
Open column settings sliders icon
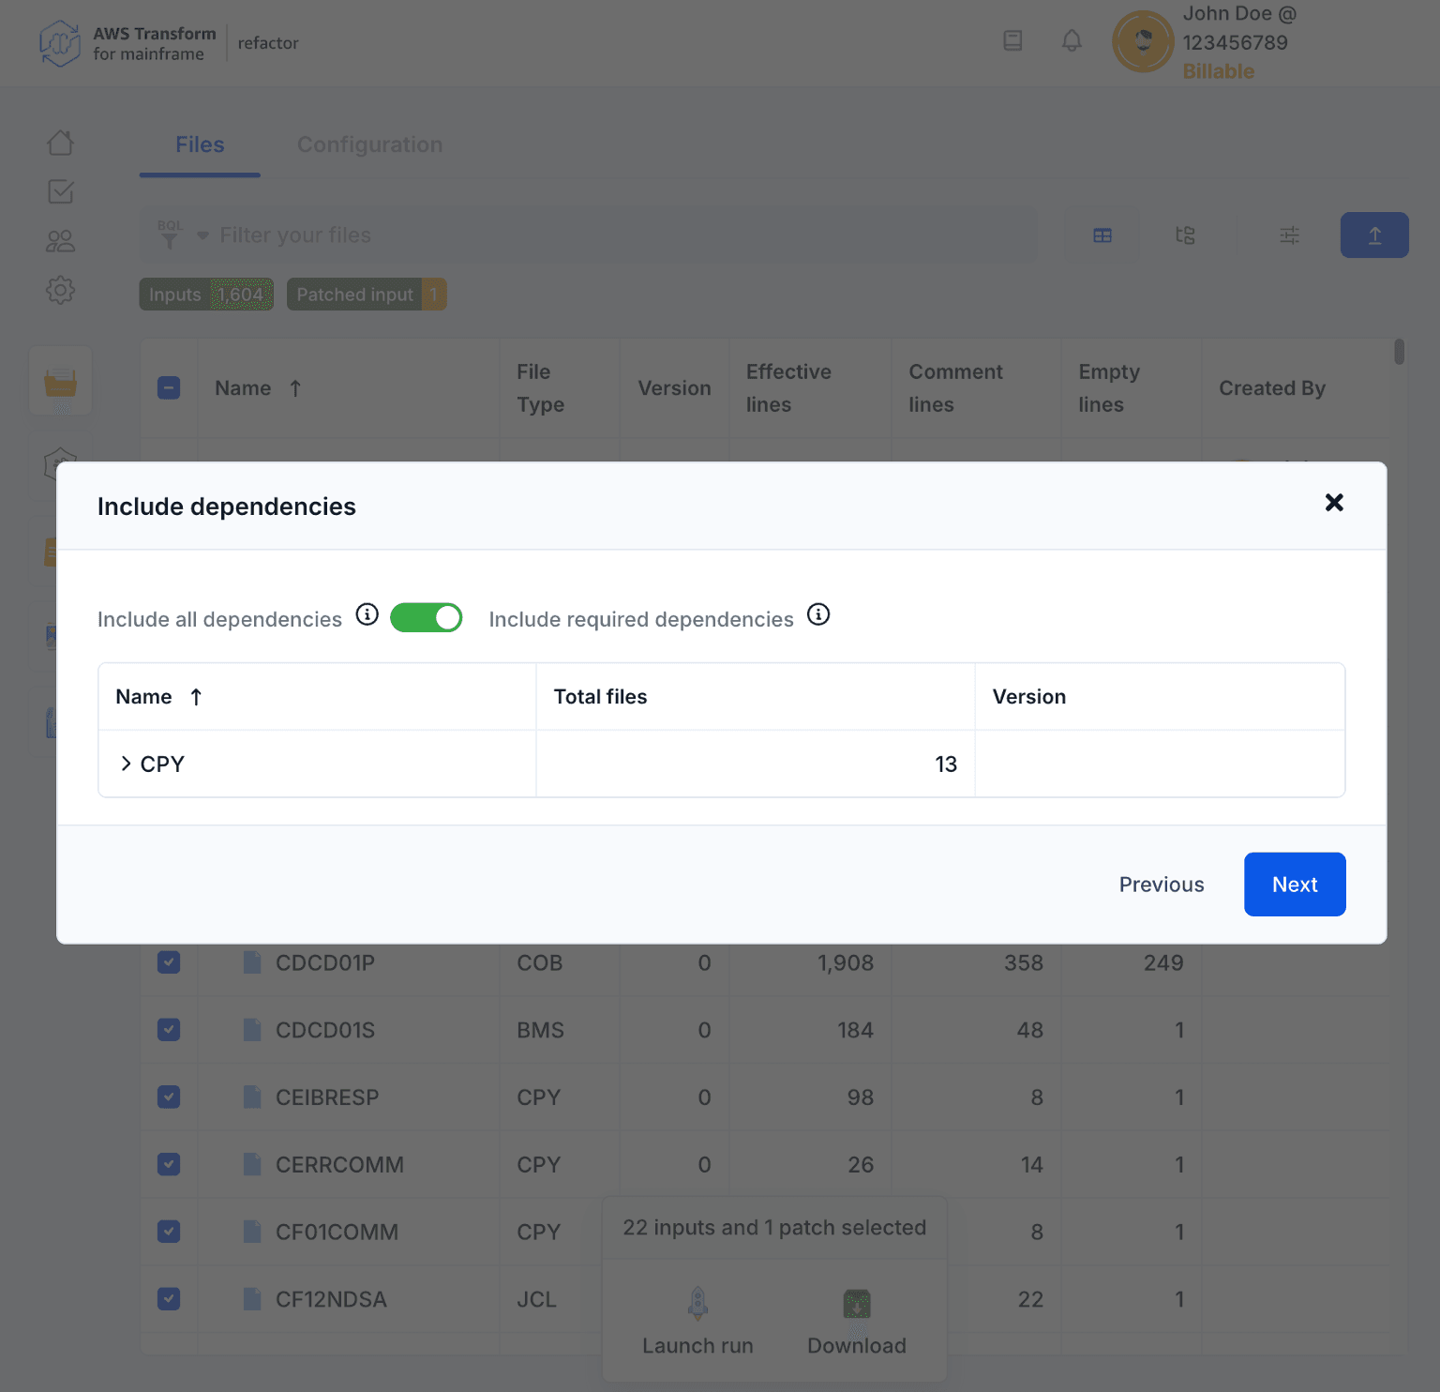coord(1289,235)
